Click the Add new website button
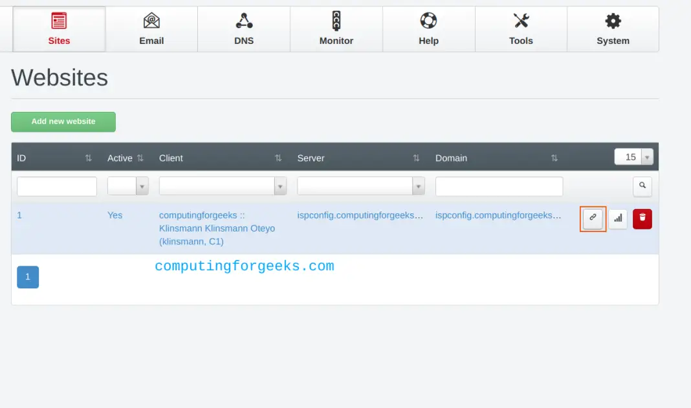Viewport: 691px width, 408px height. coord(63,122)
